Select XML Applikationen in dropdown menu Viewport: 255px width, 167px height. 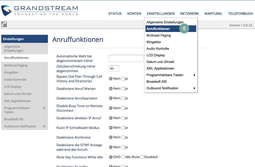(x=171, y=68)
